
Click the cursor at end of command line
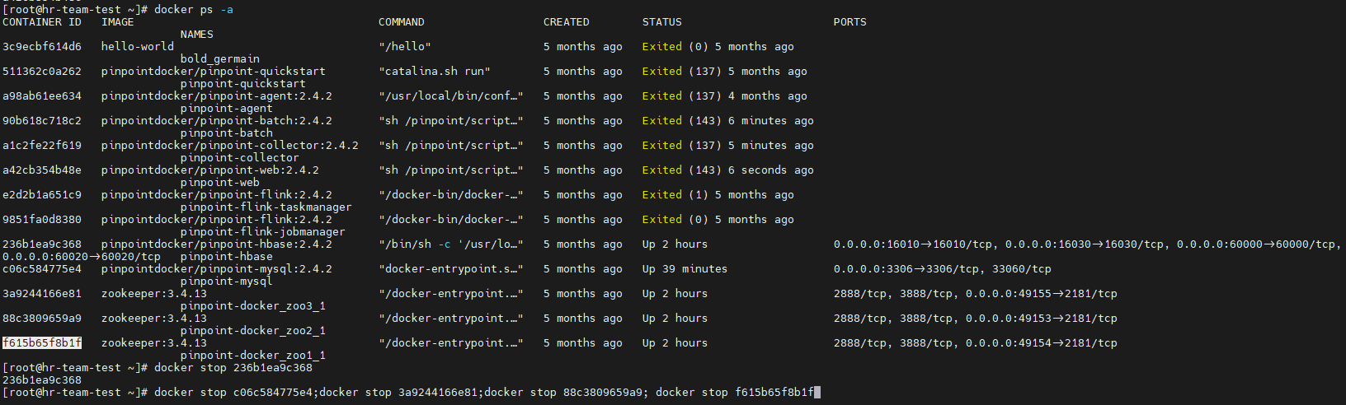pos(817,393)
